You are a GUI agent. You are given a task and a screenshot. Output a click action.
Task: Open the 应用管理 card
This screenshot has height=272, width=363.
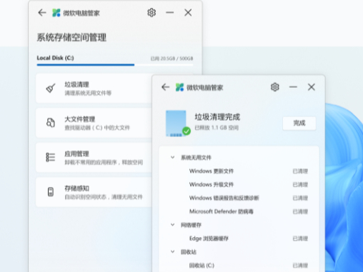[x=94, y=157]
